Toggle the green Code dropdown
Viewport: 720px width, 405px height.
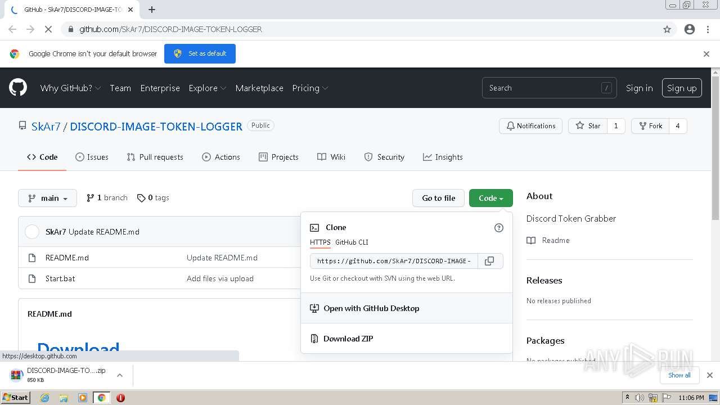(x=491, y=198)
